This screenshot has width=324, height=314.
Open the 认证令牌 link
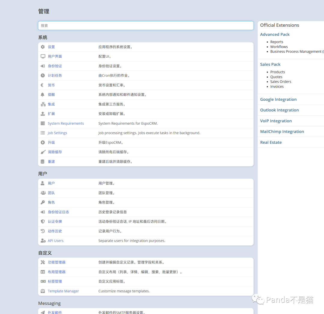(x=55, y=221)
